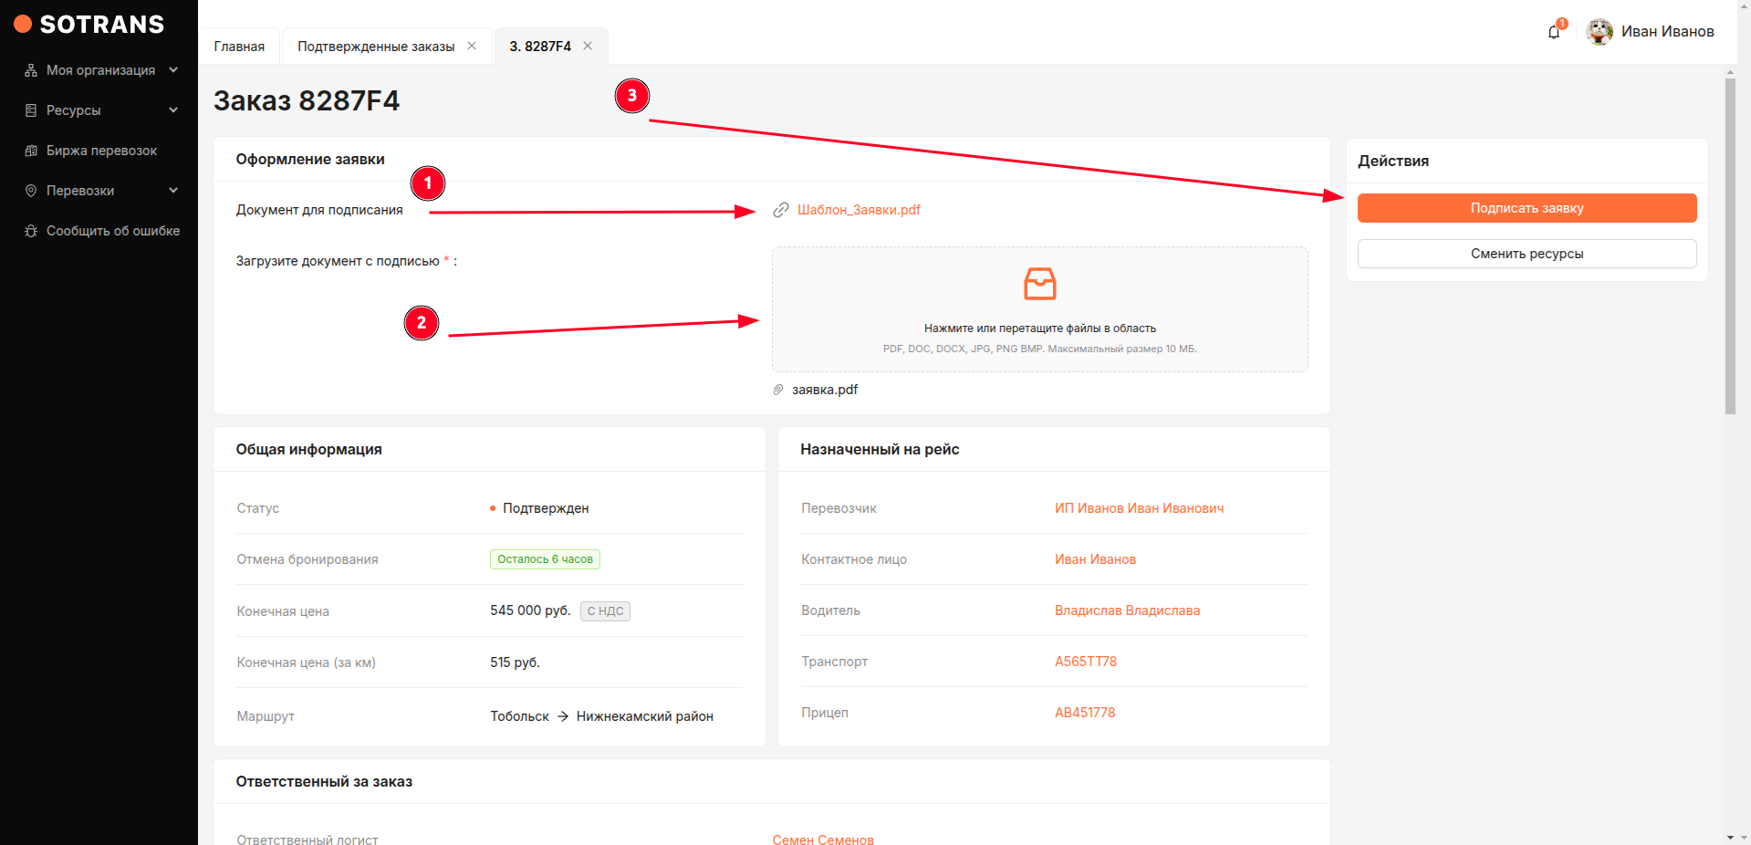
Task: Close the Подтвержденные заказы tab
Action: click(472, 46)
